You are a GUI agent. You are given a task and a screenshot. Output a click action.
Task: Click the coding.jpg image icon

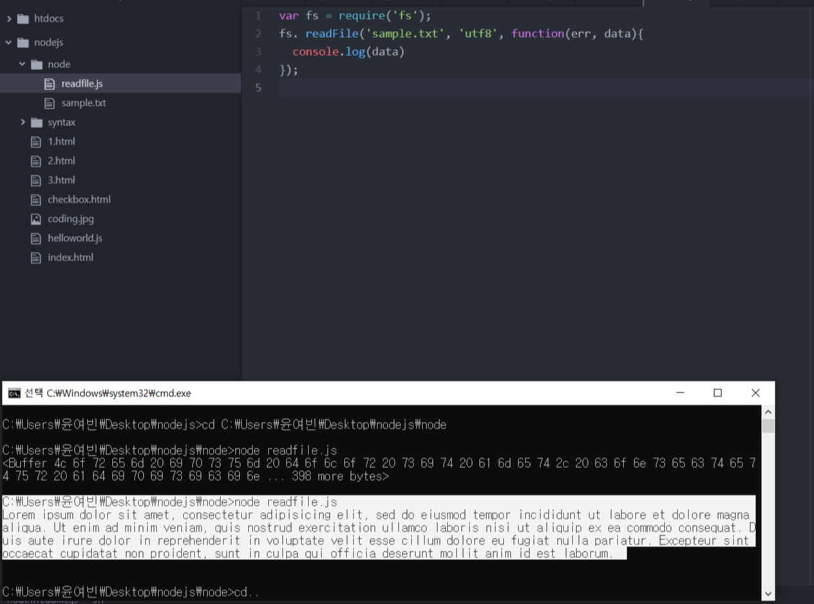pos(36,219)
